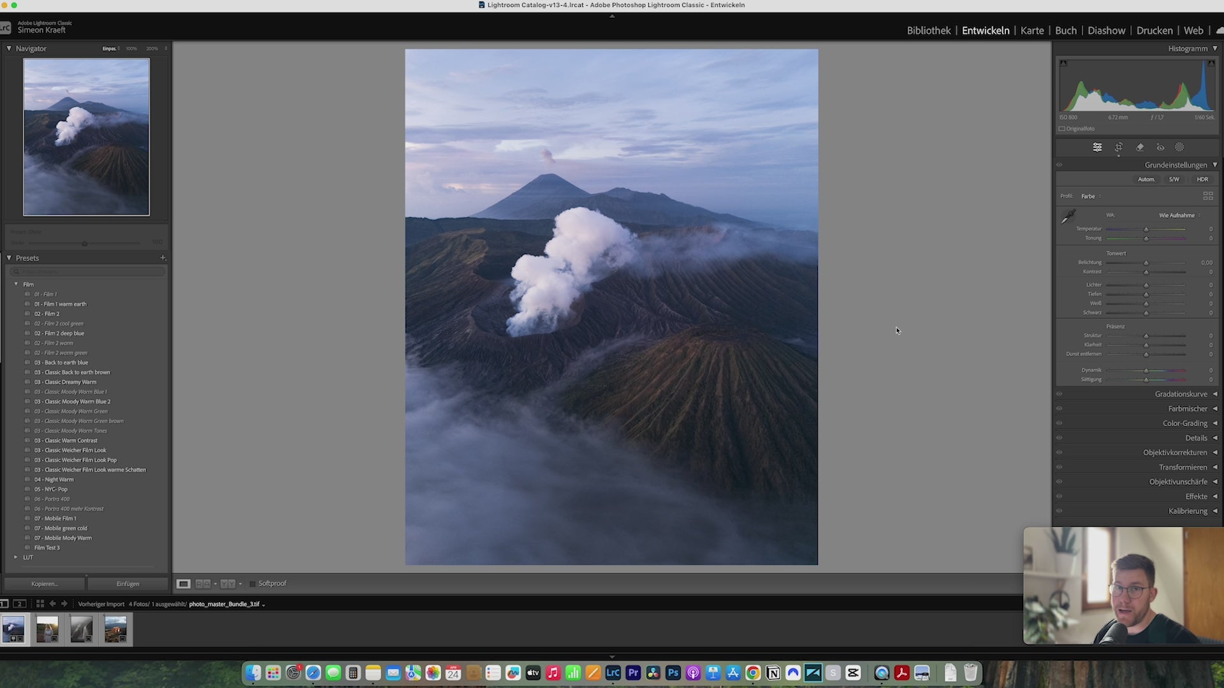
Task: Apply Autom. tone adjustment
Action: 1146,180
